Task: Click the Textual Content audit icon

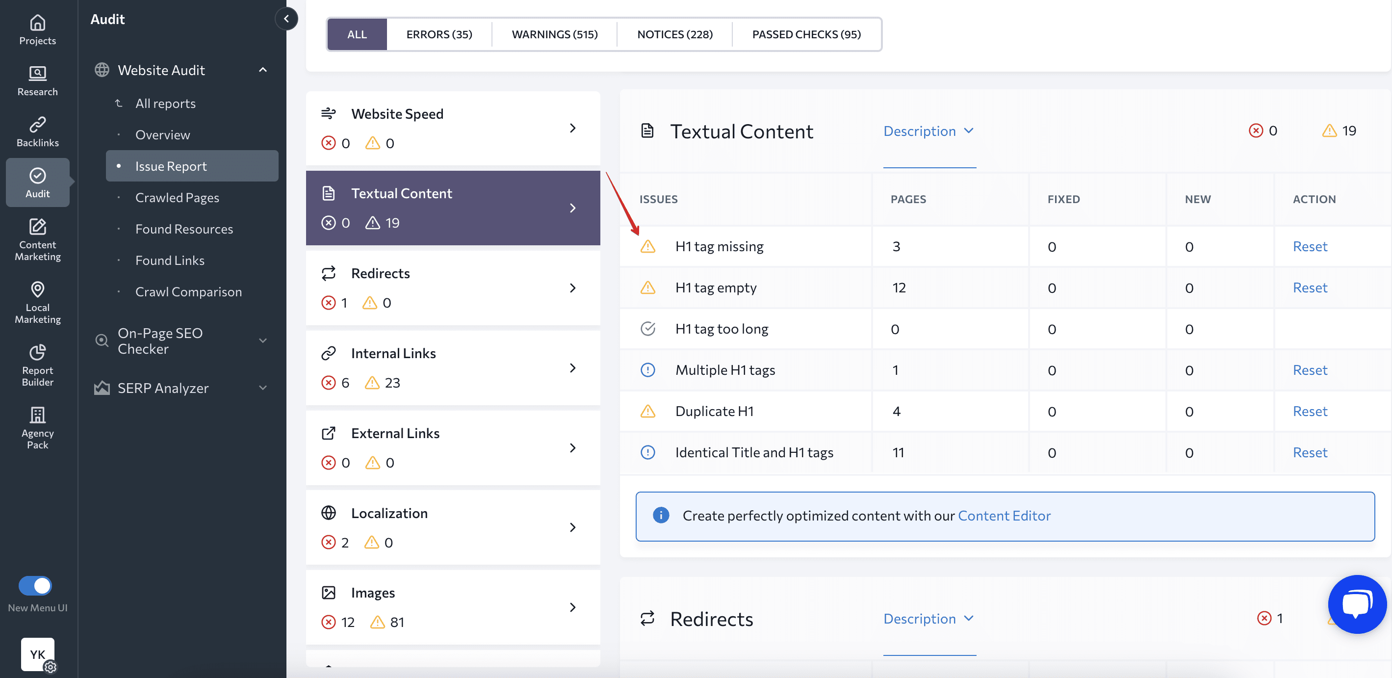Action: (329, 193)
